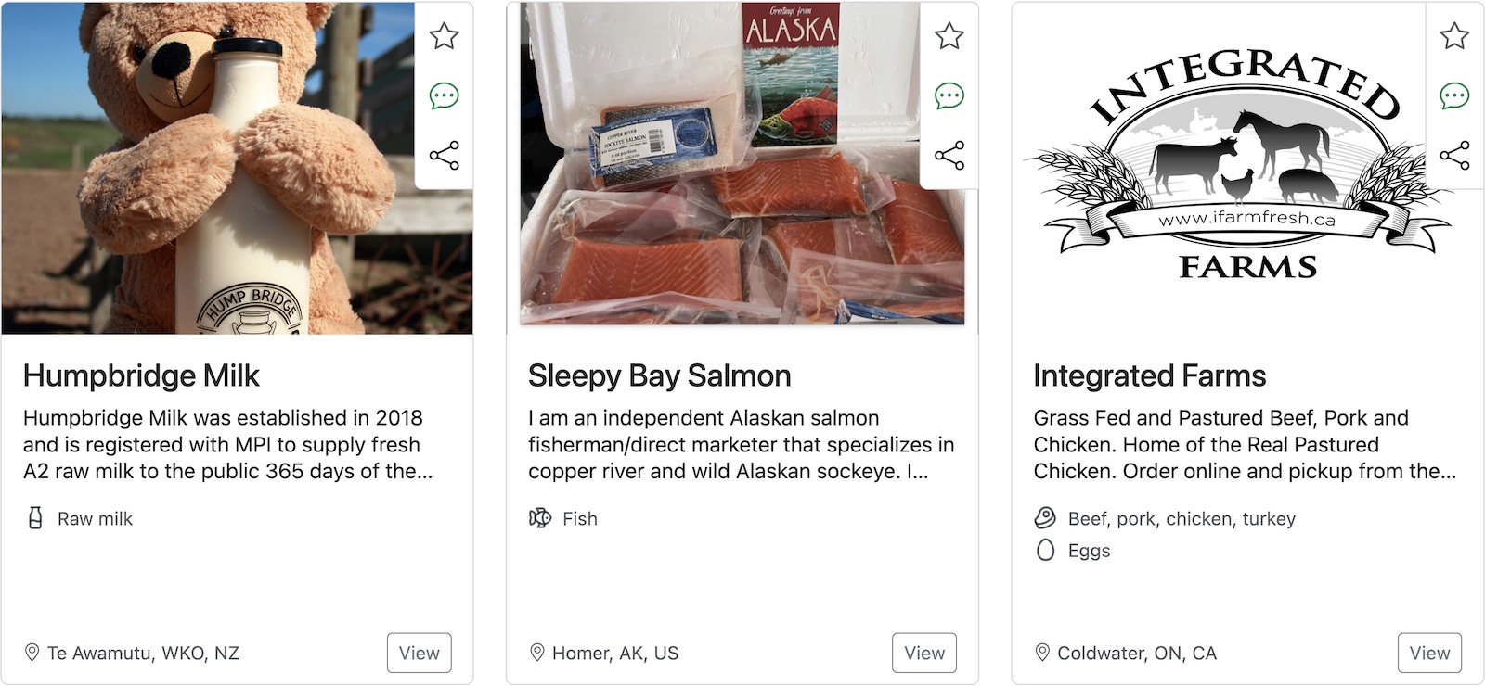Click the location pin near Te Awamutu
This screenshot has height=686, width=1485.
click(x=33, y=653)
